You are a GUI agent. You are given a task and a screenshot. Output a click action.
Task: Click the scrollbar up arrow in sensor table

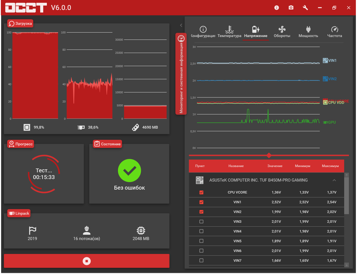coord(347,175)
